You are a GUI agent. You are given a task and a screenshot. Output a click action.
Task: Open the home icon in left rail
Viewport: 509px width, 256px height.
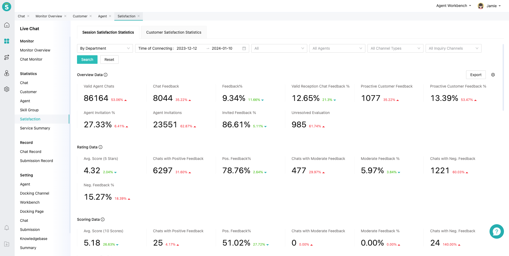pos(7,25)
